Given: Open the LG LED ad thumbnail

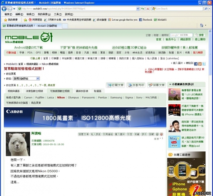Looking at the screenshot, I should pyautogui.click(x=174, y=94).
